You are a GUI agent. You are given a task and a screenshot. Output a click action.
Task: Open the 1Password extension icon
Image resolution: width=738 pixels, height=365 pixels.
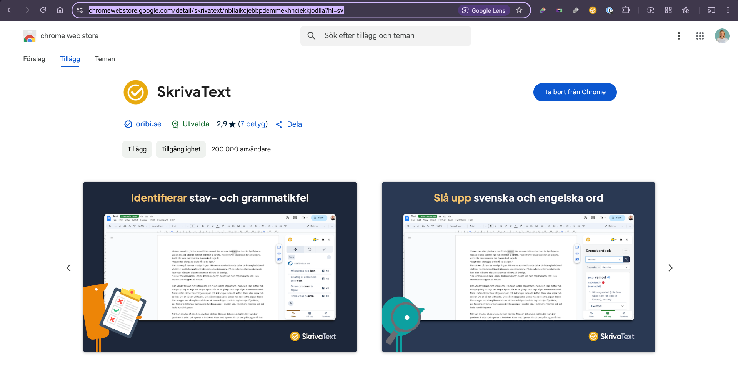(610, 10)
